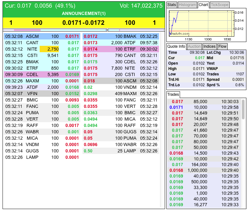This screenshot has width=247, height=210.
Task: Click the best bid-ask price 0.0171-0.0172
Action: coord(83,23)
